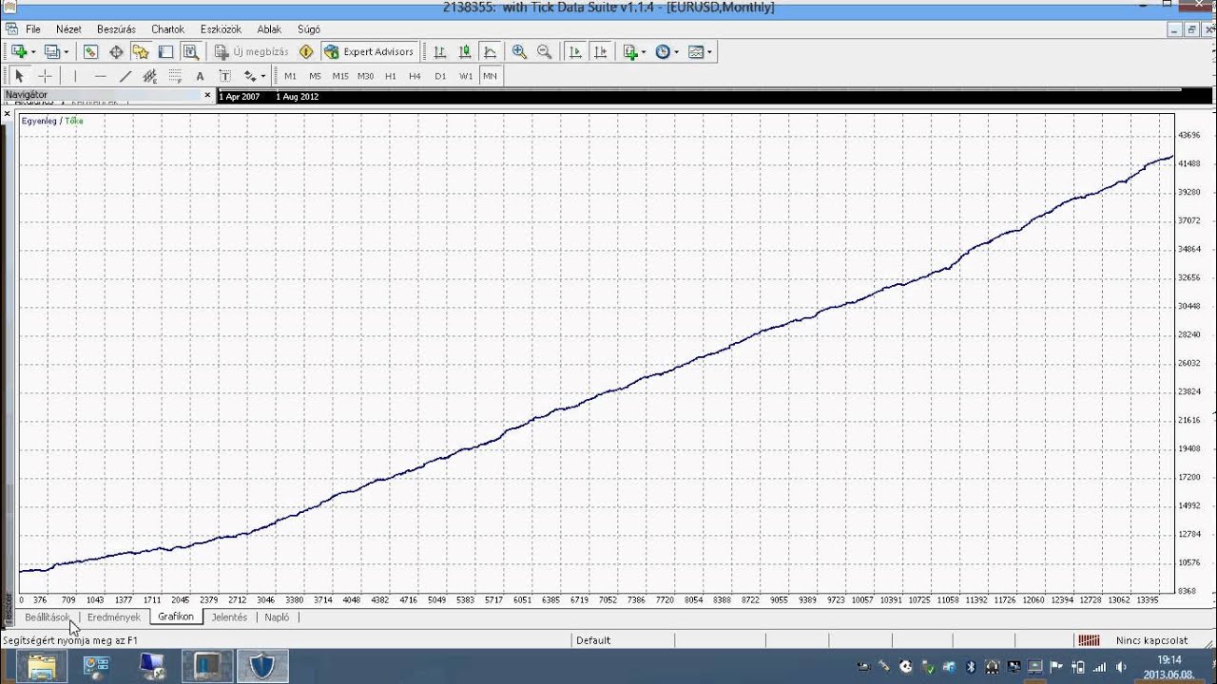1217x684 pixels.
Task: Toggle the M30 timeframe button
Action: [x=365, y=76]
